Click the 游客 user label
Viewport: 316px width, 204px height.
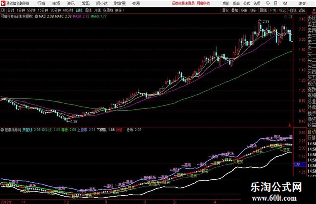(x=302, y=3)
